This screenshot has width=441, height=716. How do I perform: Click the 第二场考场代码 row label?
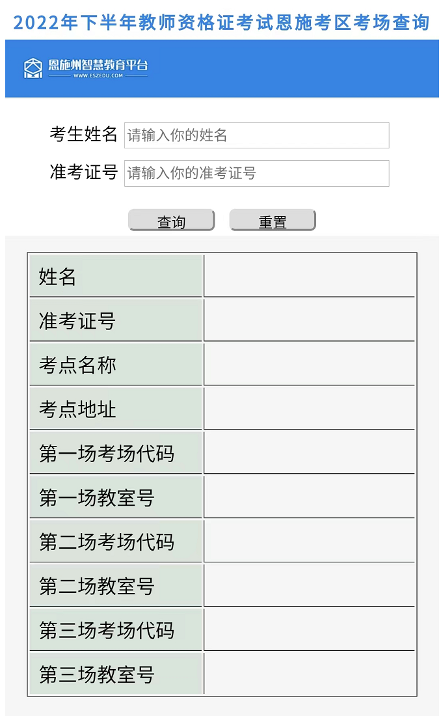tap(115, 542)
